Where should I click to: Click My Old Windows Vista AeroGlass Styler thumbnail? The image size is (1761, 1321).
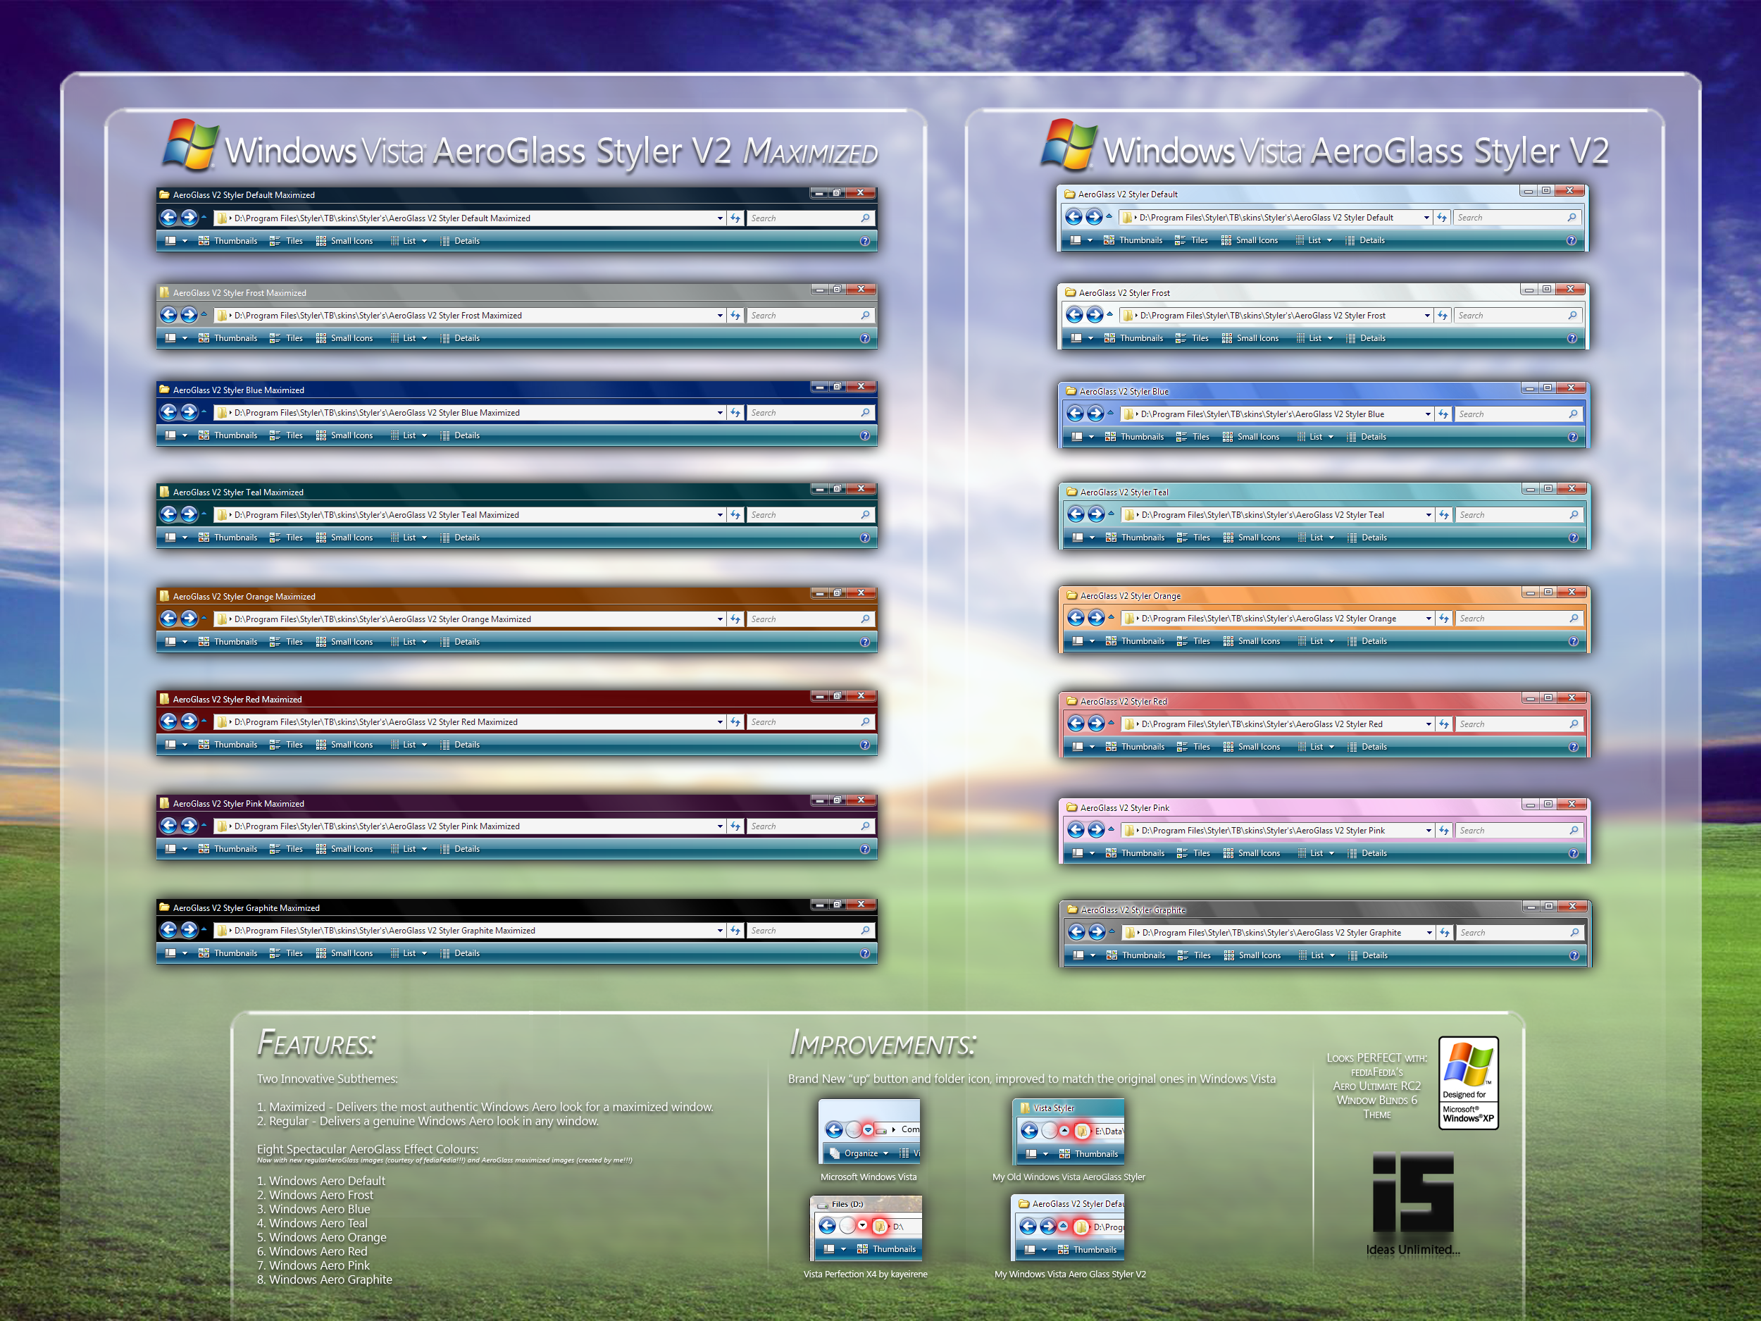[1069, 1131]
